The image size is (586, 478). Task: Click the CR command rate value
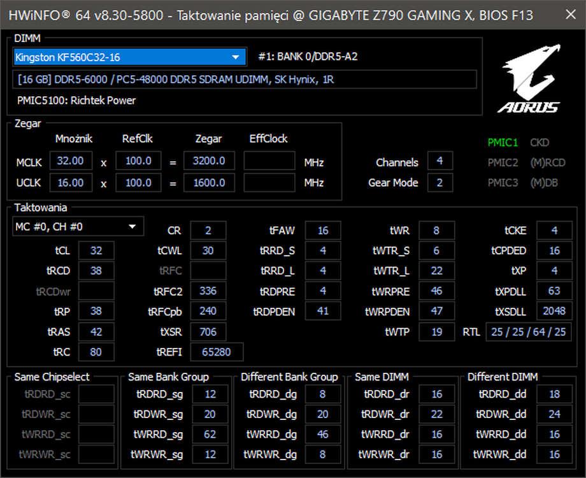point(208,231)
